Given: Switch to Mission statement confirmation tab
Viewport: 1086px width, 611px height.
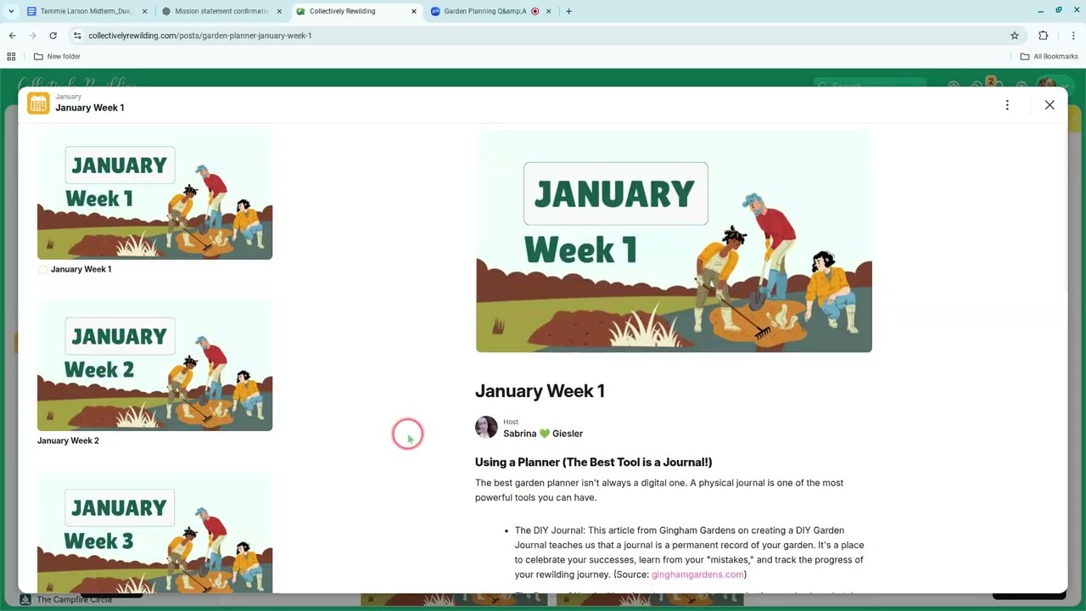Looking at the screenshot, I should tap(221, 12).
